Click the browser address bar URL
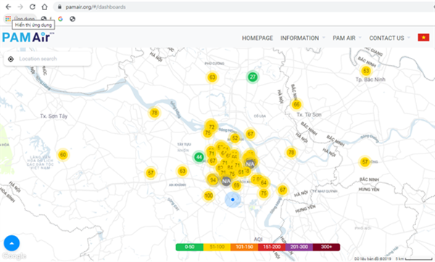Viewport: 435px width, 262px height. pos(96,7)
